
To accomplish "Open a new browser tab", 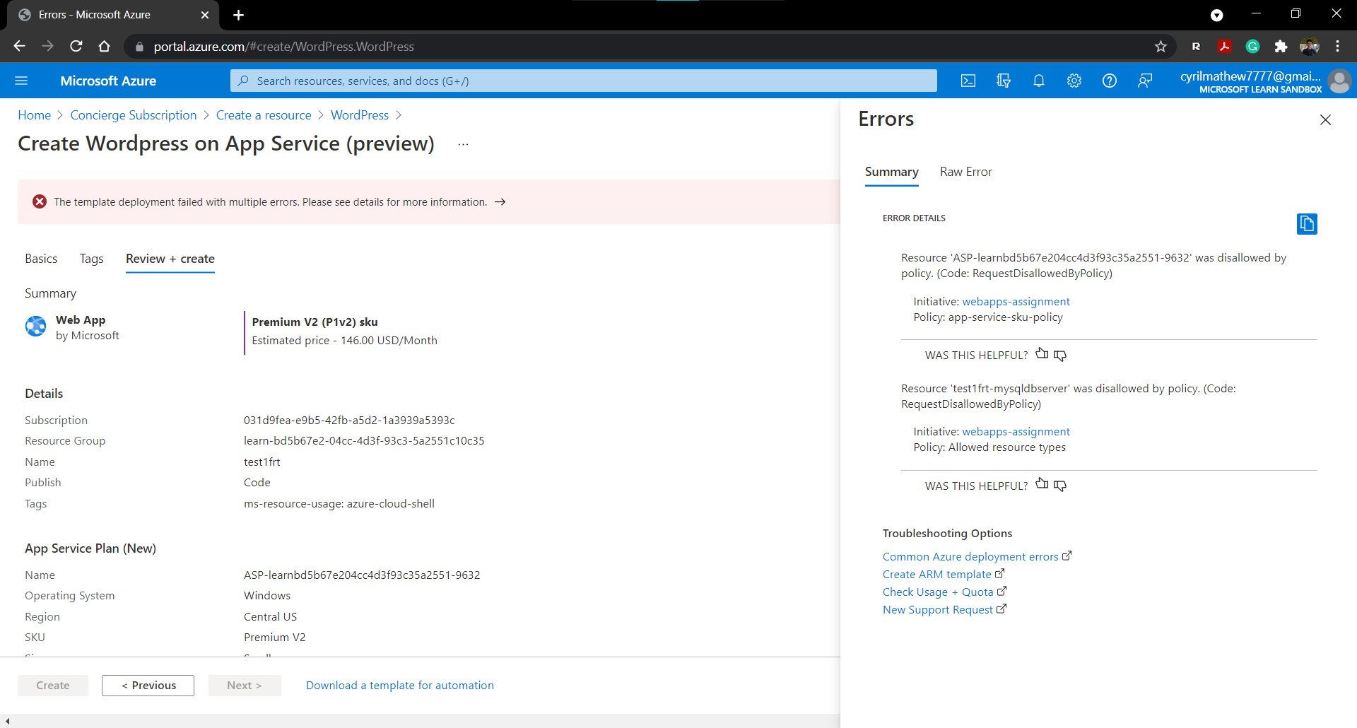I will point(239,15).
